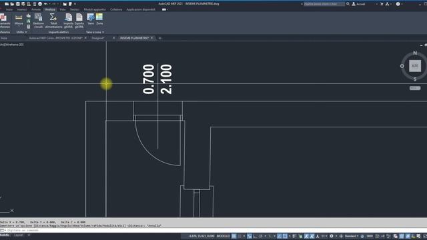Click the S direction on ViewCube compass
Viewport: 427px width, 240px height.
tap(415, 79)
